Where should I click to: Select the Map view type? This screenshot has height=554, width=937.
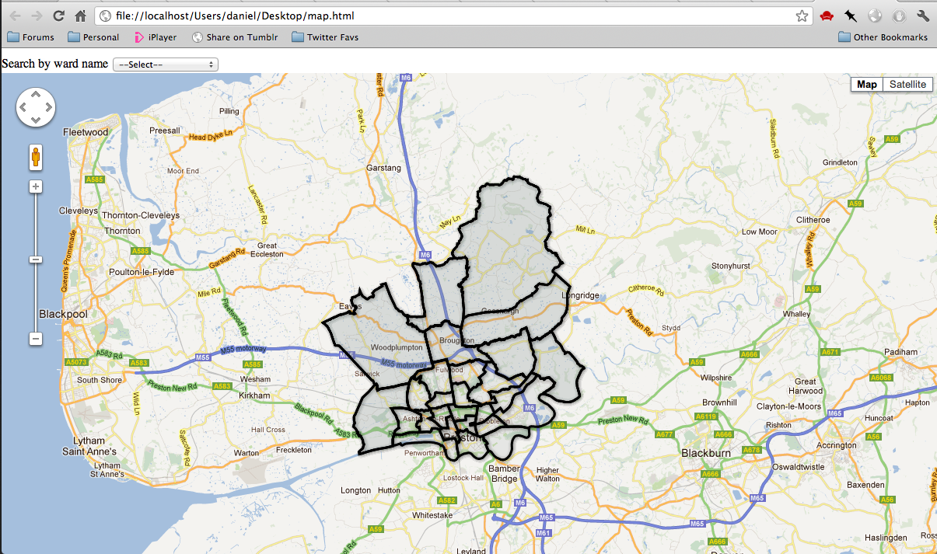(x=867, y=85)
